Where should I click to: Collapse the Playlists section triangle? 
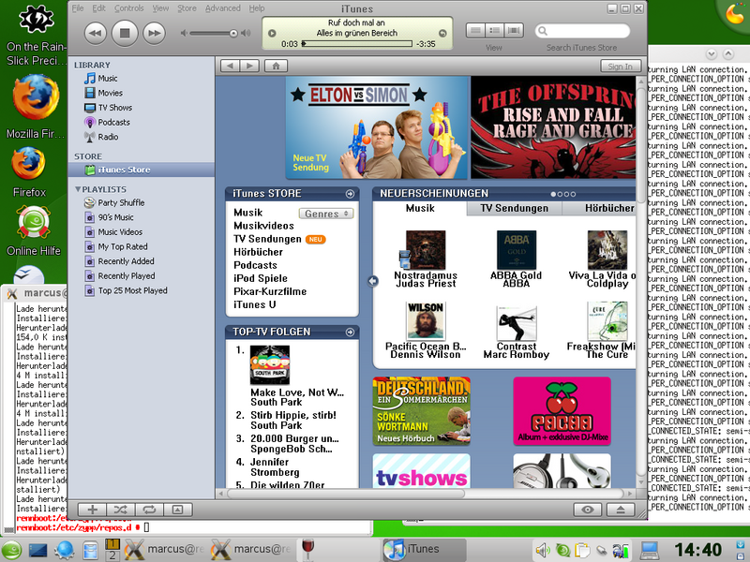[x=79, y=188]
